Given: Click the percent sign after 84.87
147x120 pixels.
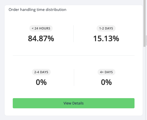Looking at the screenshot, I should click(51, 38).
